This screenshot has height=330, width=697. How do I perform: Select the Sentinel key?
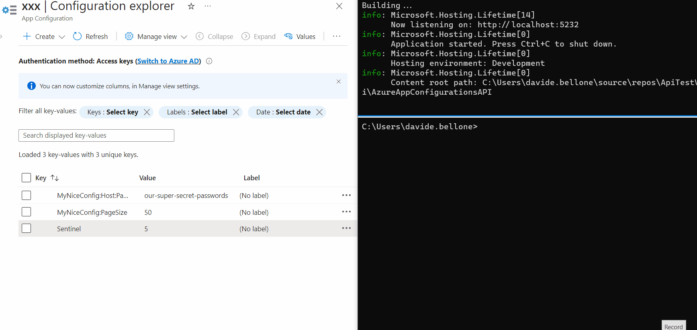(x=69, y=229)
